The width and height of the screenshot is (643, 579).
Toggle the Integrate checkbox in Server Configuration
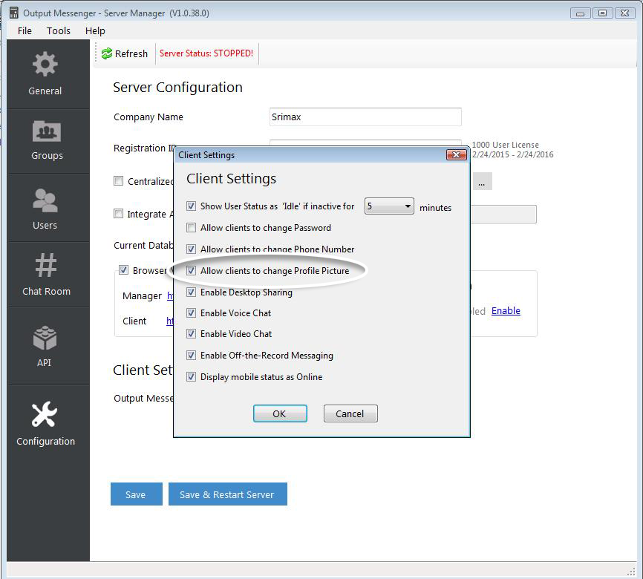119,214
